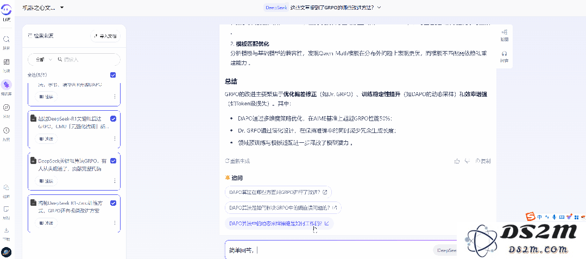
Task: Open the three-dot menu of the 清华AIR开源DAPO card
Action: coord(115,97)
